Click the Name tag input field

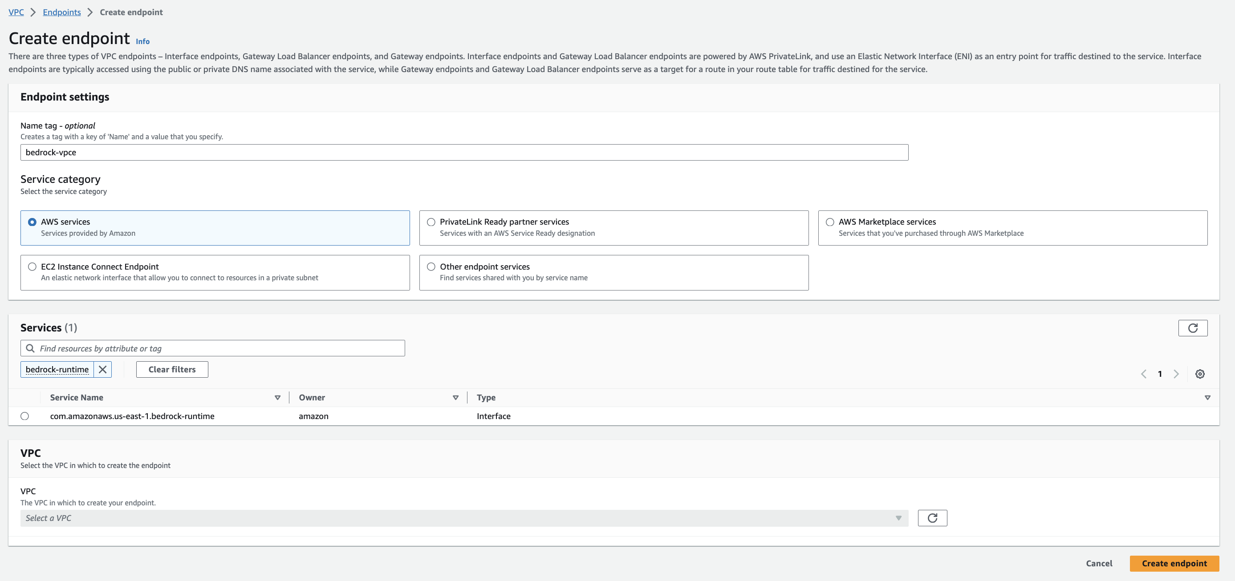click(x=463, y=152)
